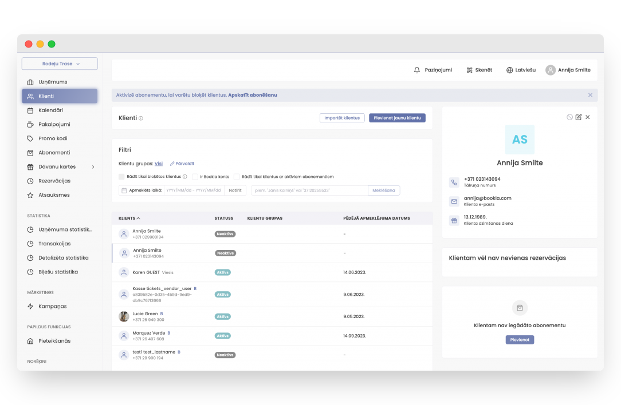Open the Rodeļu Trase company dropdown
Viewport: 621px width, 405px height.
[60, 64]
